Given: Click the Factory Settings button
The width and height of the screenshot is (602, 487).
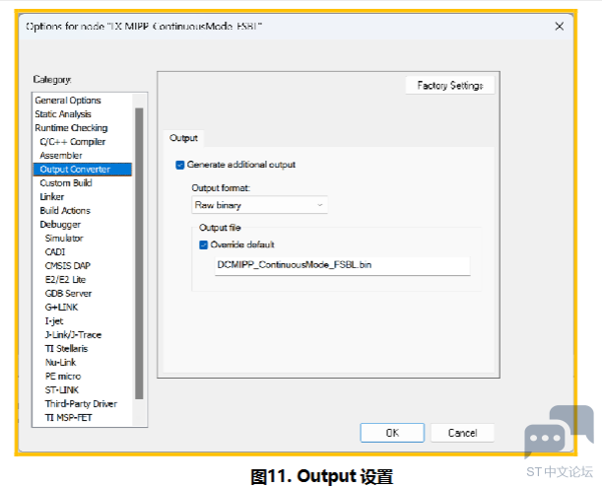Looking at the screenshot, I should (449, 86).
